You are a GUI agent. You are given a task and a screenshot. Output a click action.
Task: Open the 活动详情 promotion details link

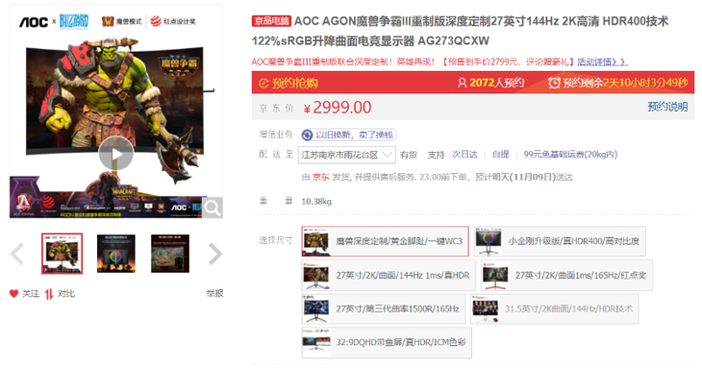602,61
